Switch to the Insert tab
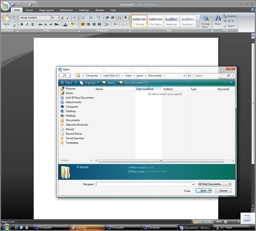256x231 pixels. 29,10
